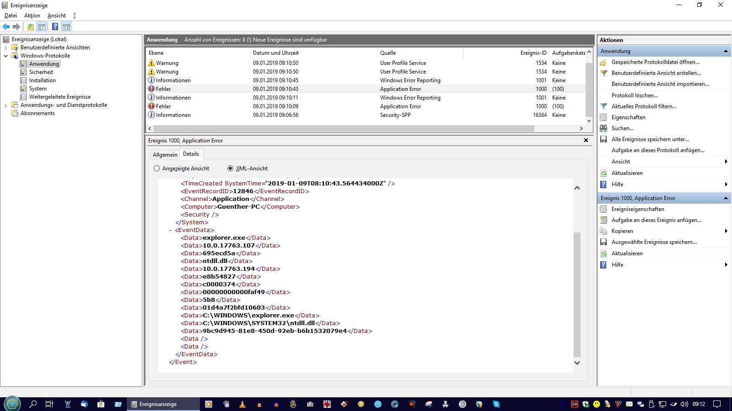
Task: Click Aktualisieren under Ereignis 1000 section
Action: pos(627,253)
